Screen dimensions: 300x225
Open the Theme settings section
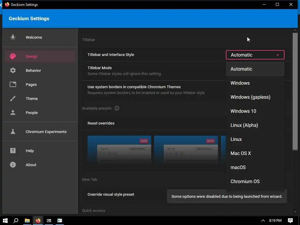(40, 98)
